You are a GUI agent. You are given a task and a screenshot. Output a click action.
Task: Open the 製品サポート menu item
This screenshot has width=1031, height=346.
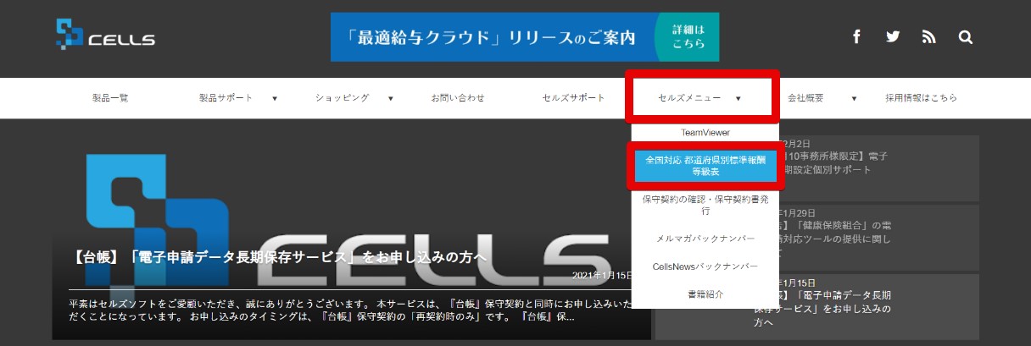point(226,98)
